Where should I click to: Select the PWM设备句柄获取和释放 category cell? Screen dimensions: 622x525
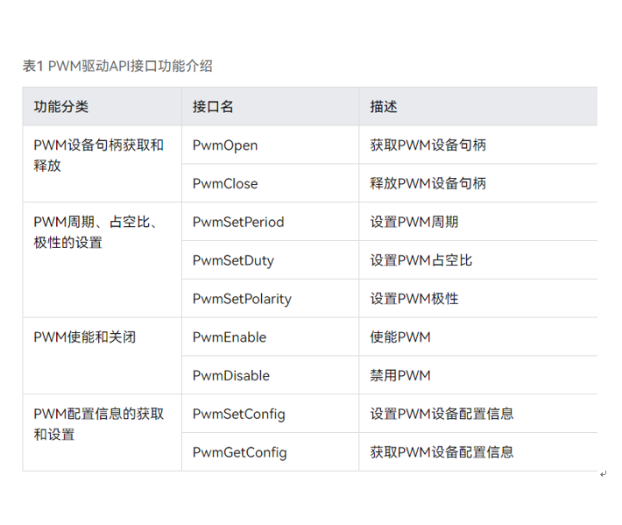[98, 155]
